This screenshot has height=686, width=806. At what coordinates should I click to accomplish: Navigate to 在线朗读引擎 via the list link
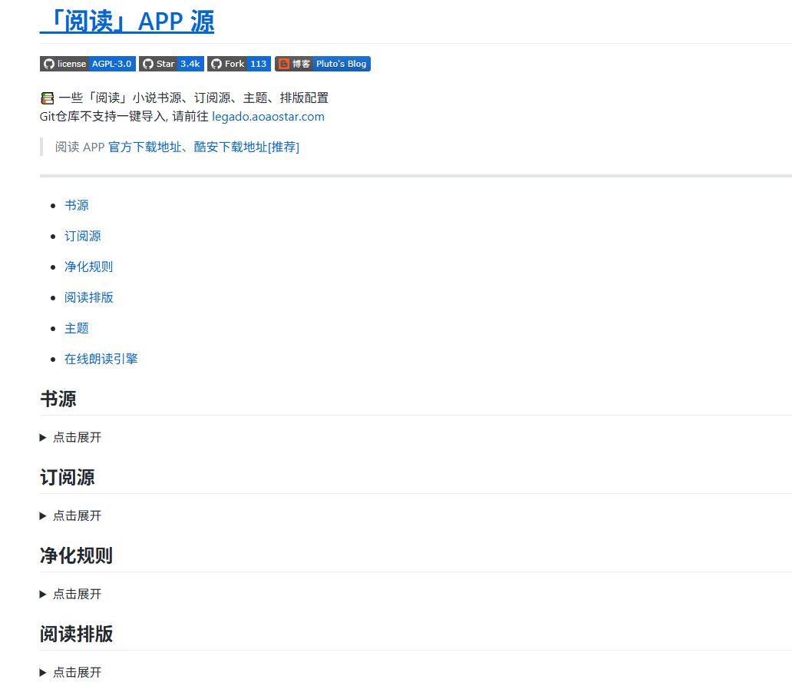click(x=101, y=359)
